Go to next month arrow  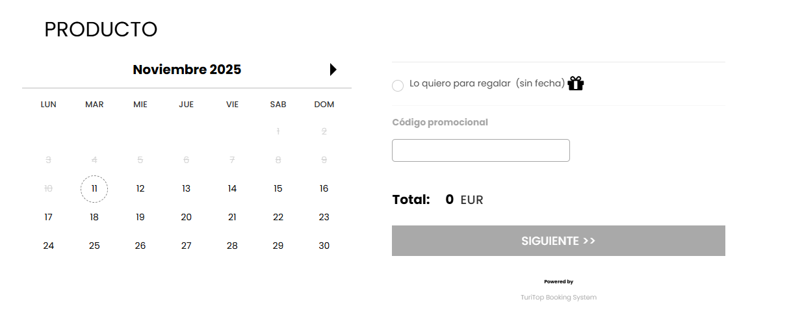point(333,70)
